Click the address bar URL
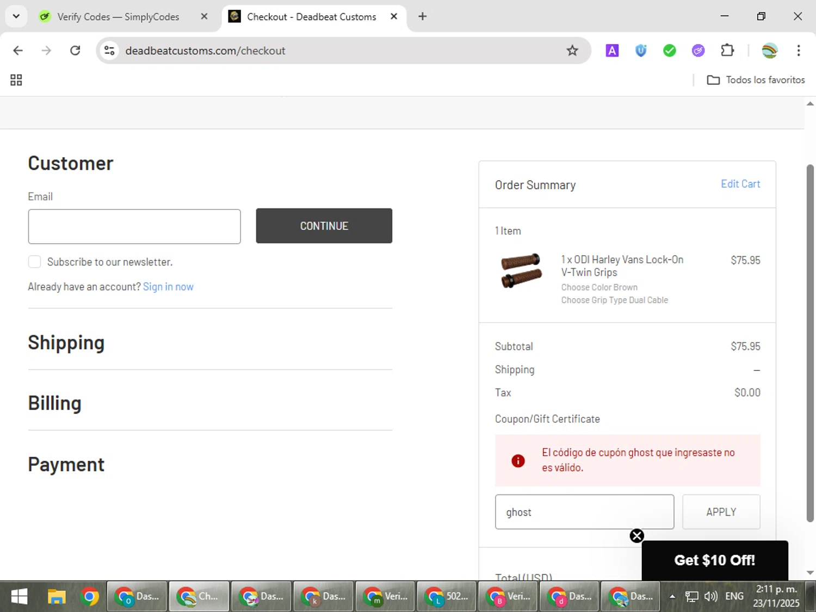This screenshot has width=816, height=612. point(205,51)
